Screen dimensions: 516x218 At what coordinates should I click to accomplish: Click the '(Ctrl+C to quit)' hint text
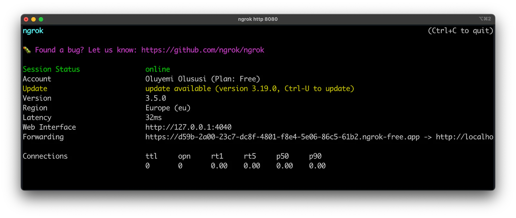click(x=460, y=31)
